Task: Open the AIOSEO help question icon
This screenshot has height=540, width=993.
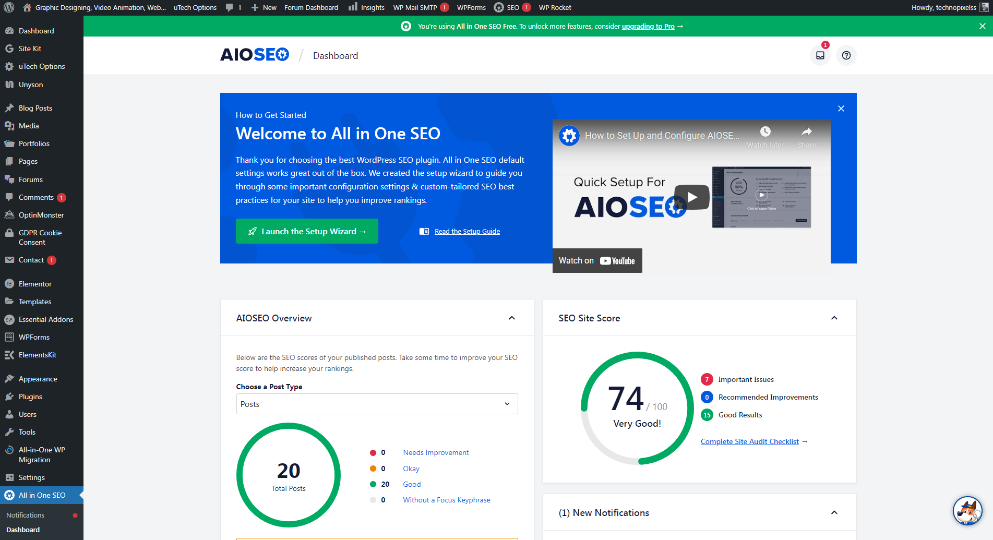Action: click(x=846, y=55)
